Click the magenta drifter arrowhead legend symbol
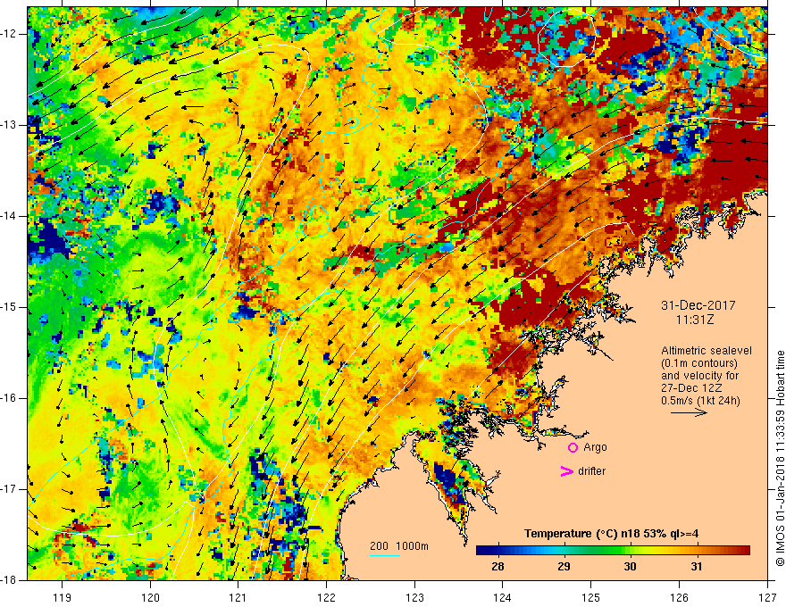This screenshot has width=786, height=607. tap(567, 471)
